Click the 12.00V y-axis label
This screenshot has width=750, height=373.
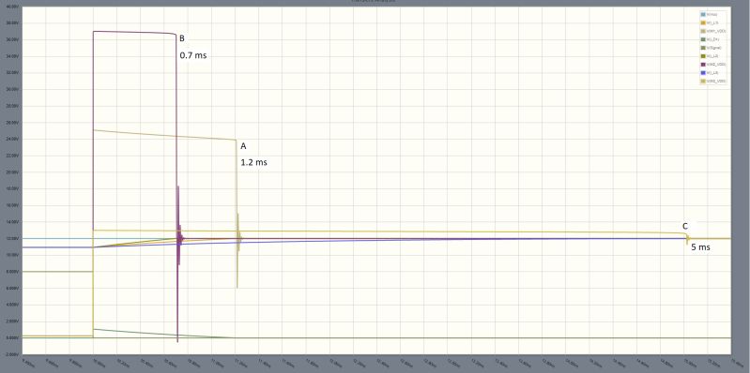11,238
